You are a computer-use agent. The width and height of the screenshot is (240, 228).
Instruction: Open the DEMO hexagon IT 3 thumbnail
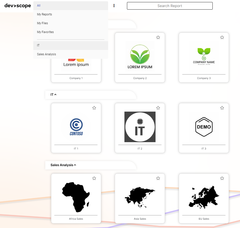click(204, 127)
